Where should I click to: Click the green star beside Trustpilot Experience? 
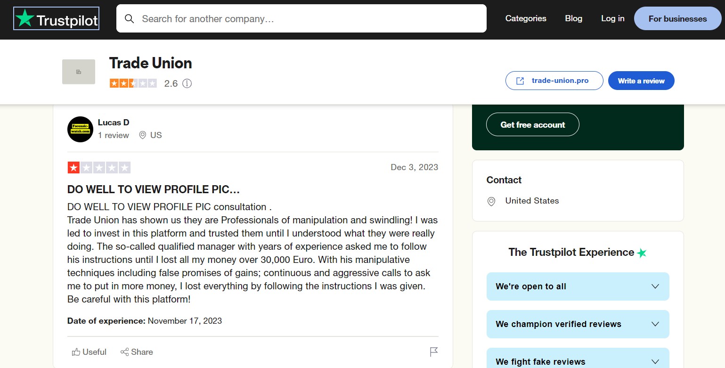[642, 253]
